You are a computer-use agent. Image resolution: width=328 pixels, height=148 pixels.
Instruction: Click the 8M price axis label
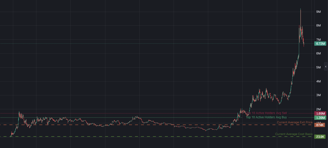pyautogui.click(x=318, y=25)
